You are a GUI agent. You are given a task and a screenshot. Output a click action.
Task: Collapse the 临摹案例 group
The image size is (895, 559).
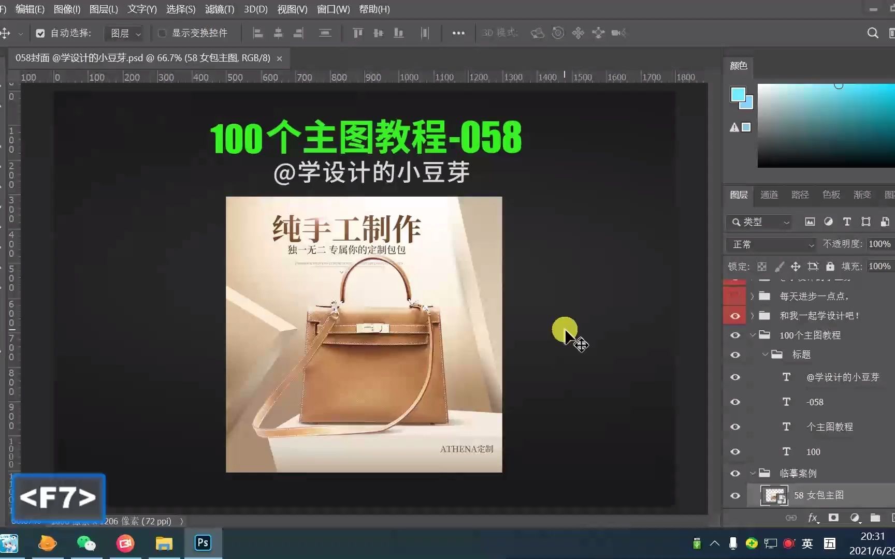coord(753,474)
